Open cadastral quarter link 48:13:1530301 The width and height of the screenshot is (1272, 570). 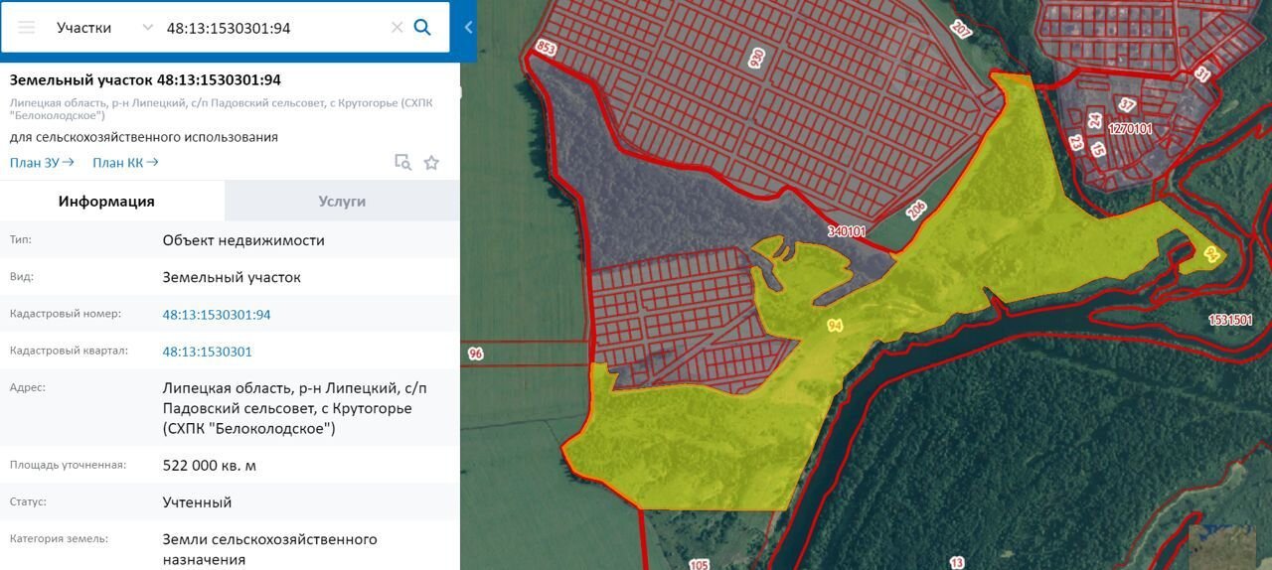(207, 352)
